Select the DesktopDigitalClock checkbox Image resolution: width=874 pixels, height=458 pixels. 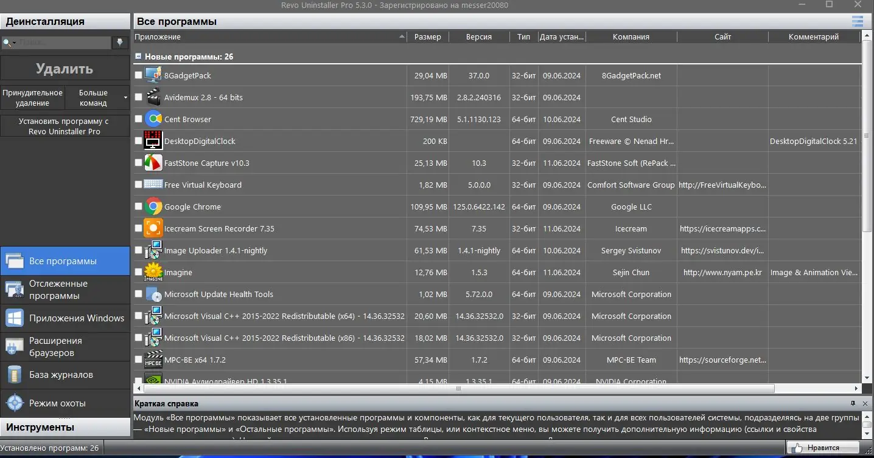click(x=138, y=141)
